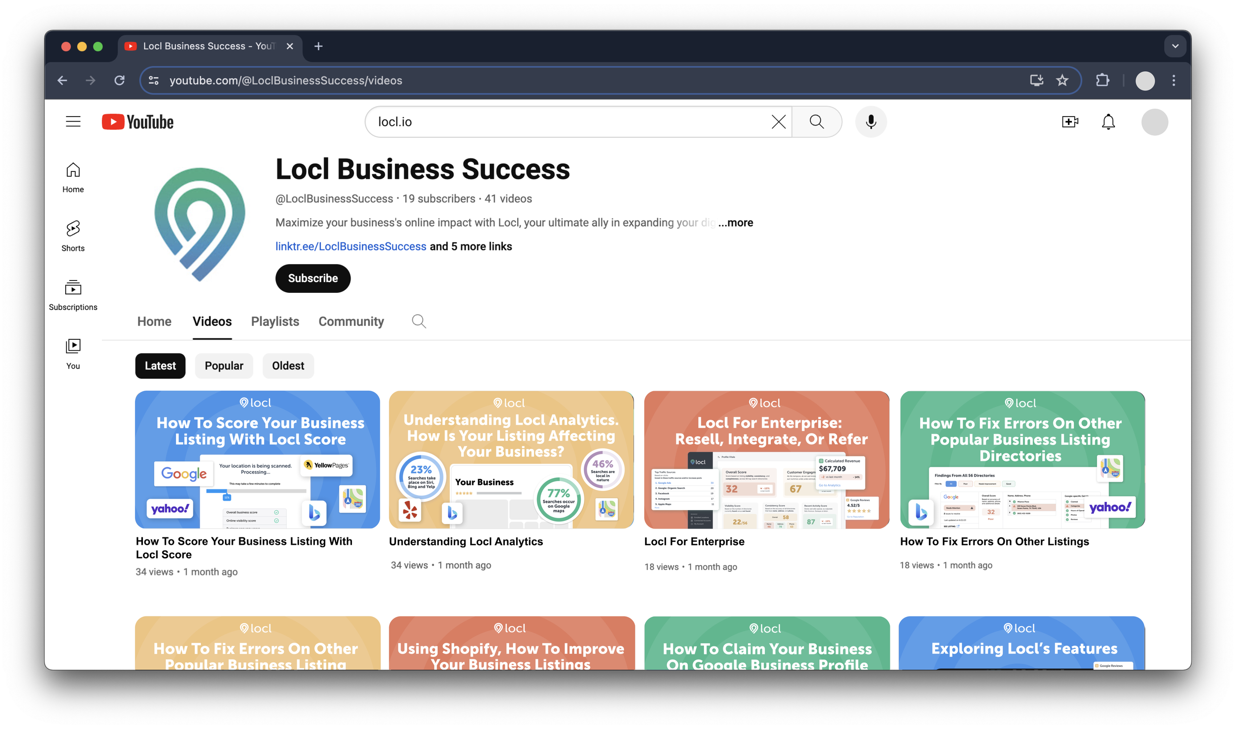Viewport: 1236px width, 729px height.
Task: Open the green Fix Errors directories thumbnail
Action: coord(1022,459)
